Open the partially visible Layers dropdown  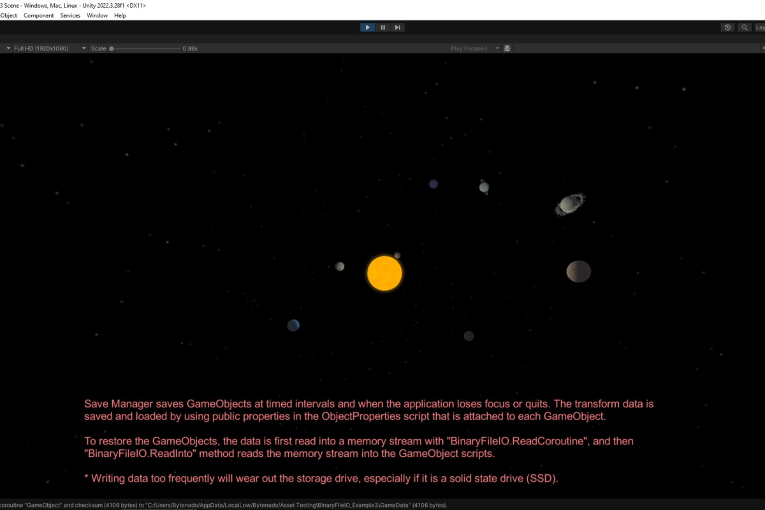coord(759,27)
